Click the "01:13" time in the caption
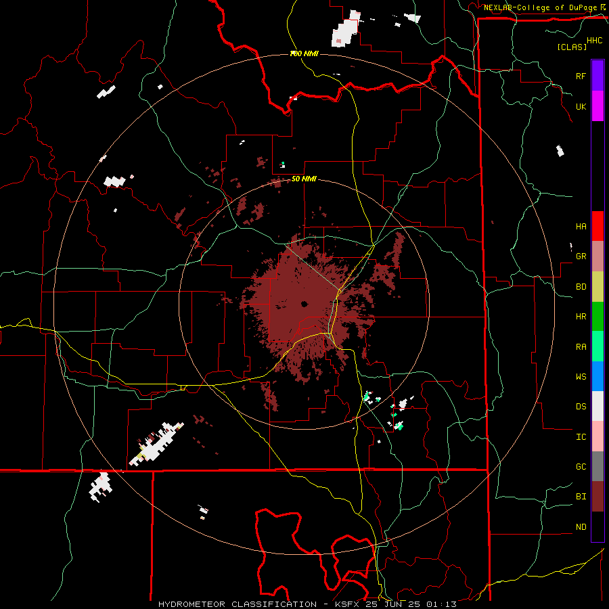The height and width of the screenshot is (609, 609). pos(441,604)
